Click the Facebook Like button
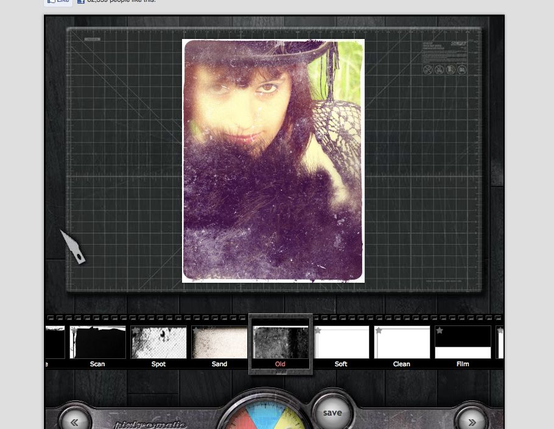 [x=58, y=2]
